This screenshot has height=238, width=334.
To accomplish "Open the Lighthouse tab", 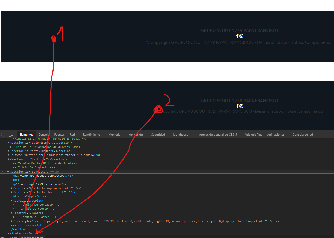I will pyautogui.click(x=181, y=135).
